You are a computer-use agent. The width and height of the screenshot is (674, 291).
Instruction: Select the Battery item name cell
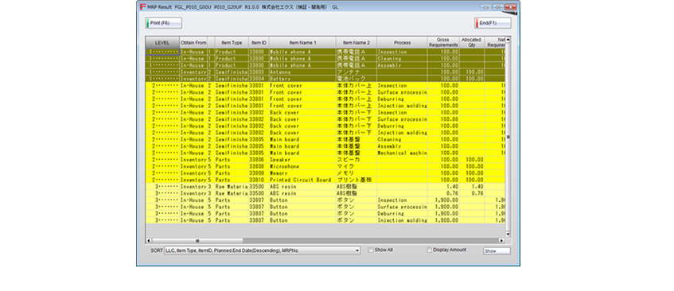pyautogui.click(x=302, y=79)
